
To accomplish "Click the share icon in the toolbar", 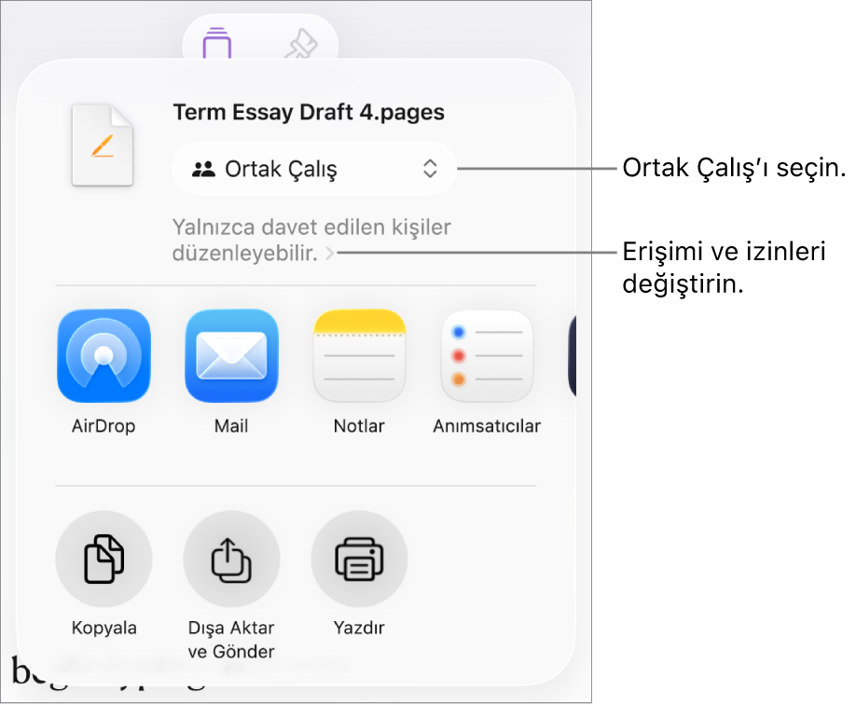I will click(x=217, y=44).
